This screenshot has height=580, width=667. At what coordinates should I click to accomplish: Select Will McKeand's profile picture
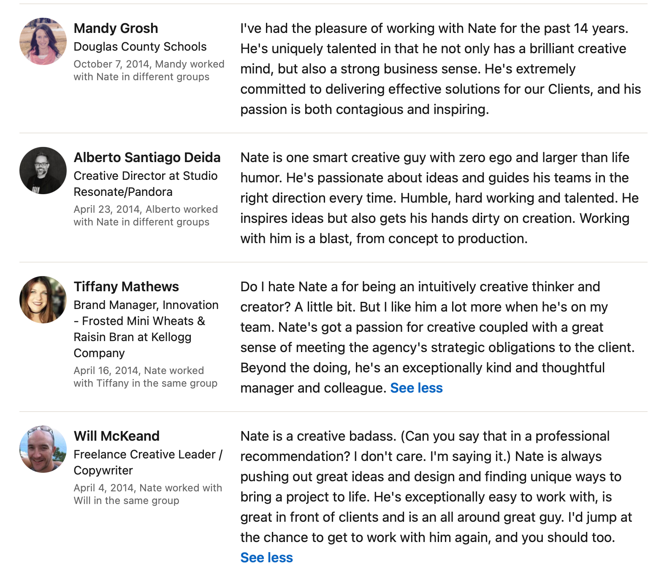click(x=43, y=449)
